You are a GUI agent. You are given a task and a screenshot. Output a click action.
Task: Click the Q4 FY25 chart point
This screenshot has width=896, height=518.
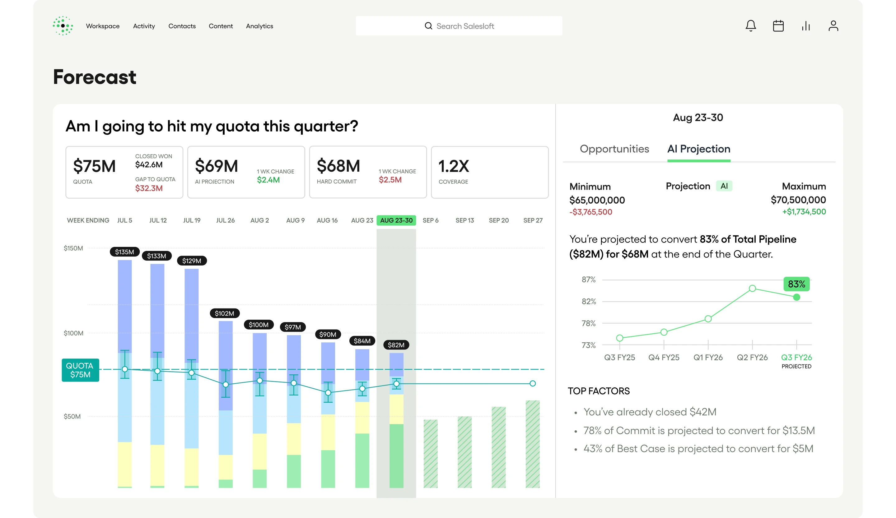(x=664, y=332)
